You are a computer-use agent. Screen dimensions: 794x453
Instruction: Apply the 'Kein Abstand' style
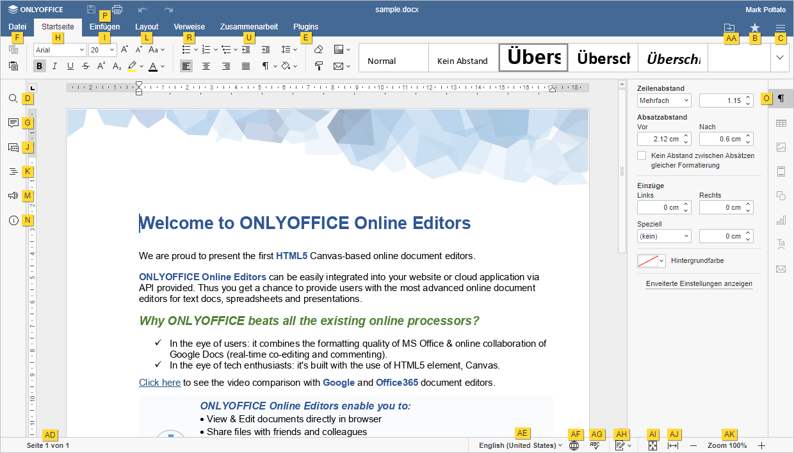point(462,58)
